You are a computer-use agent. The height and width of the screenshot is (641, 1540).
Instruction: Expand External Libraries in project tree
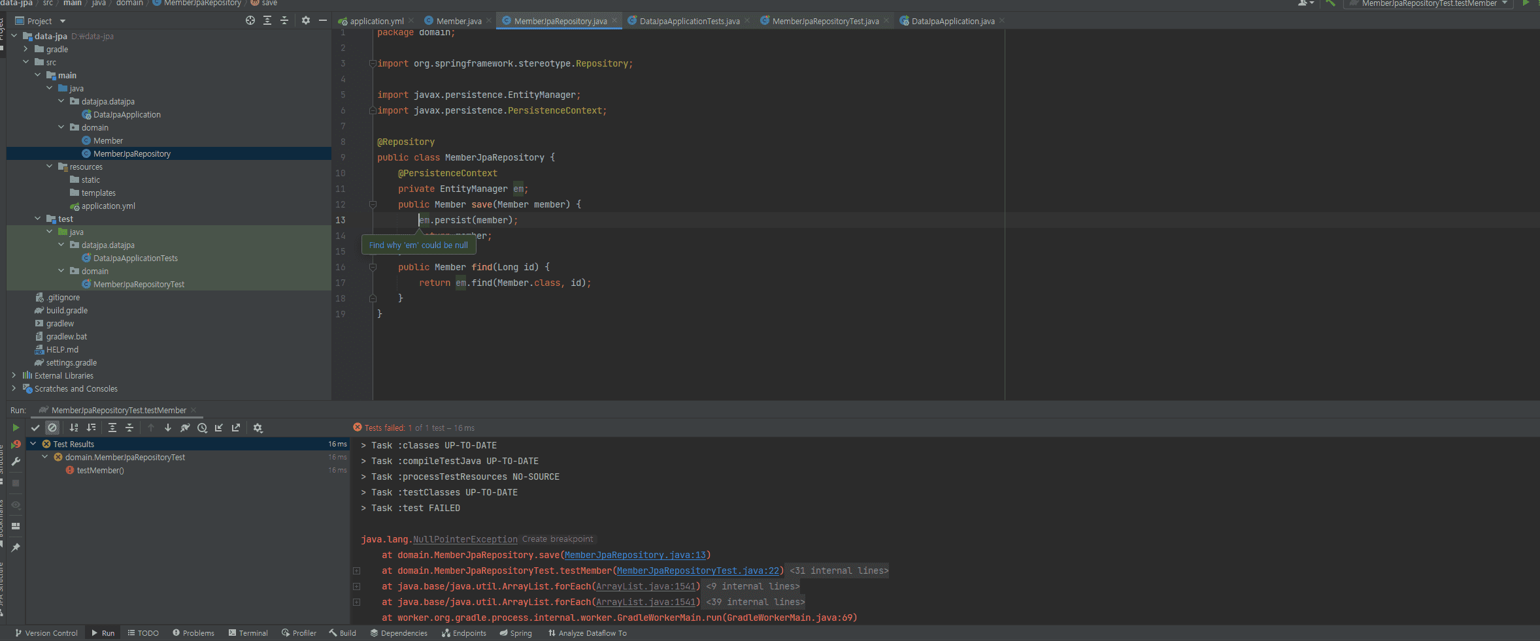point(14,375)
